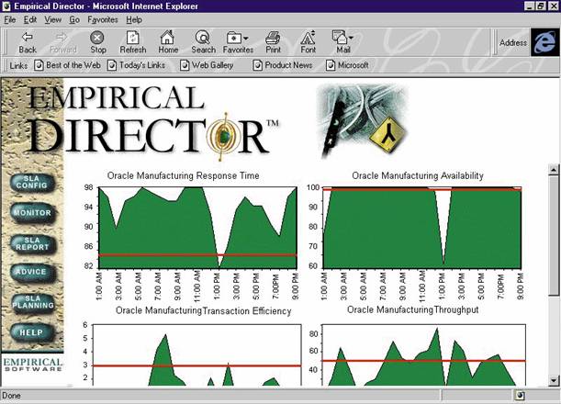Open the View menu

[52, 20]
